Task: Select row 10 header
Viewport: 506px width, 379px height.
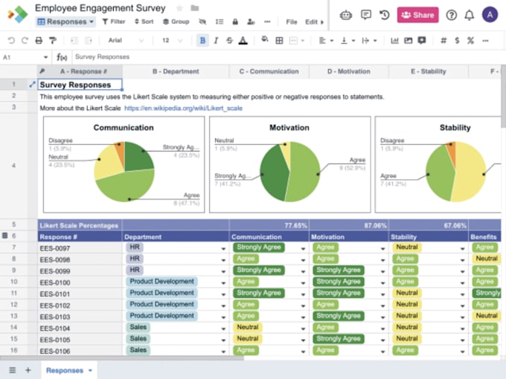Action: pos(14,282)
